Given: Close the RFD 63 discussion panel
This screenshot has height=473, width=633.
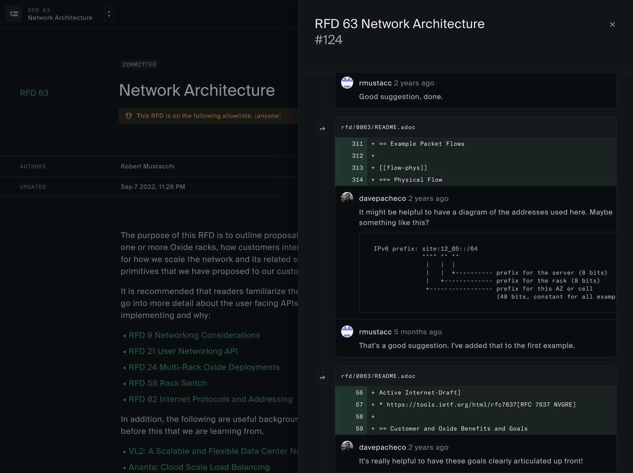Looking at the screenshot, I should coord(612,25).
